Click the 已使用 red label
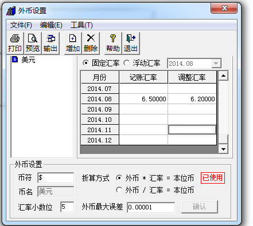 (x=213, y=178)
